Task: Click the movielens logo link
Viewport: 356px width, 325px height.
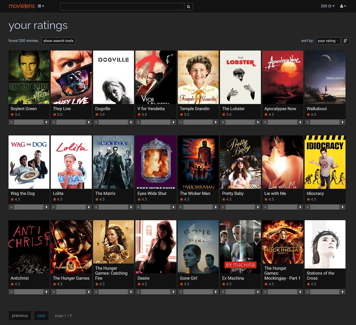Action: (x=22, y=6)
